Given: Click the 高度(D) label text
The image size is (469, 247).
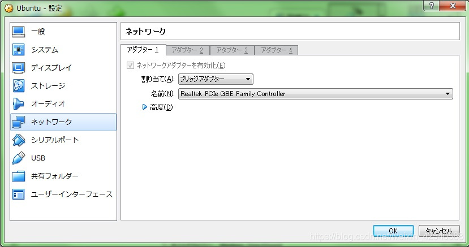Looking at the screenshot, I should coord(161,107).
